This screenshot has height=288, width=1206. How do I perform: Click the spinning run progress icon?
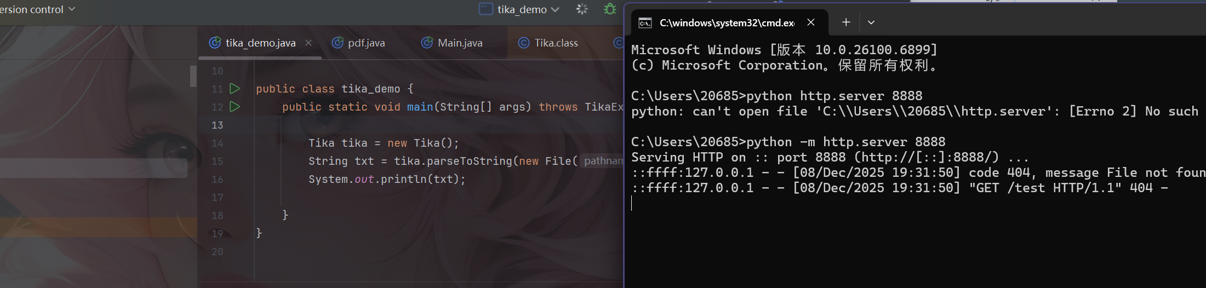click(x=582, y=9)
